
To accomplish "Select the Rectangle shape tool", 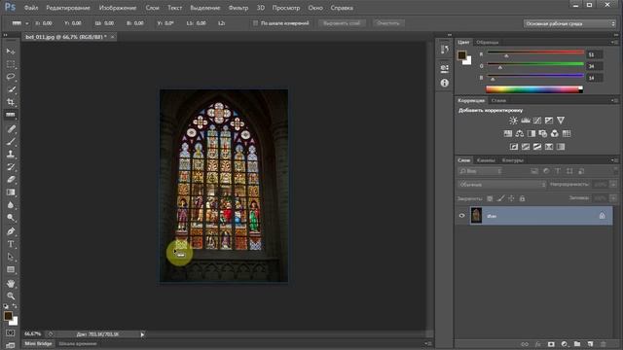I will (11, 270).
